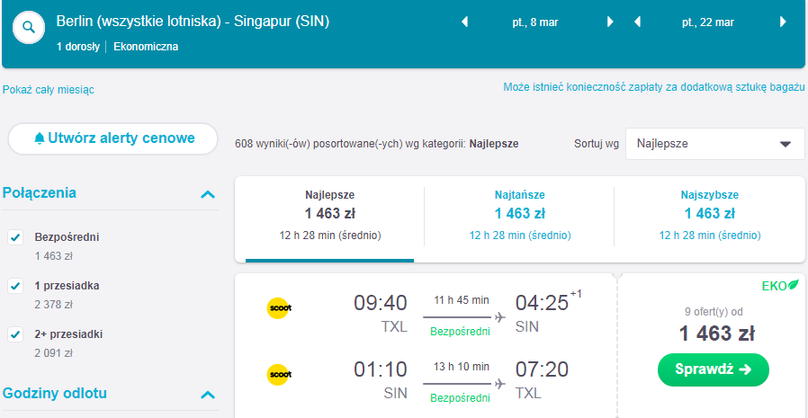
Task: Click the outbound Scoot airline logo
Action: 279,307
